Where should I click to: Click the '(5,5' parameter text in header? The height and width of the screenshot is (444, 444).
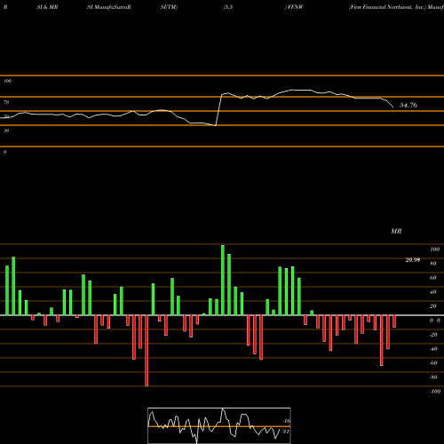tap(228, 7)
